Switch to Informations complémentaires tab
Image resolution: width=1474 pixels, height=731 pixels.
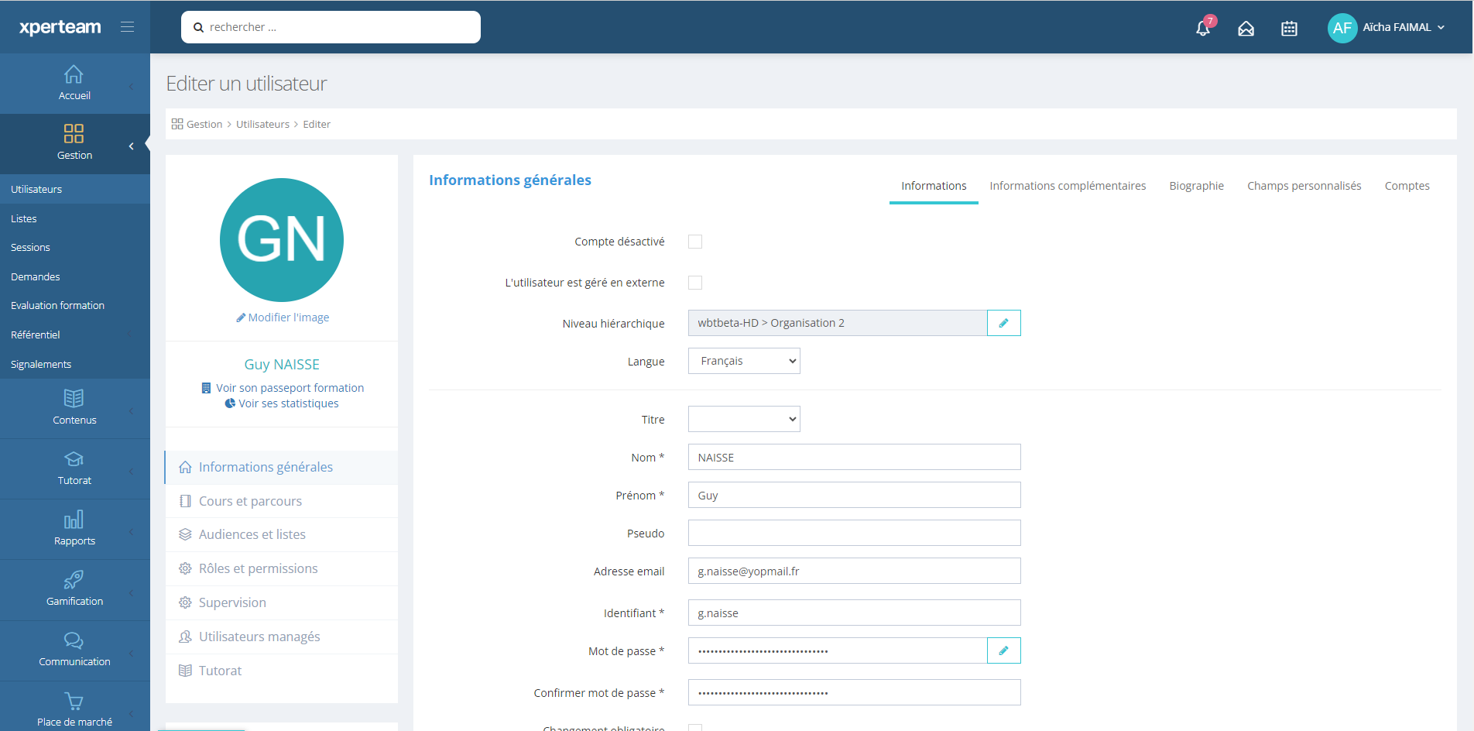pyautogui.click(x=1068, y=186)
